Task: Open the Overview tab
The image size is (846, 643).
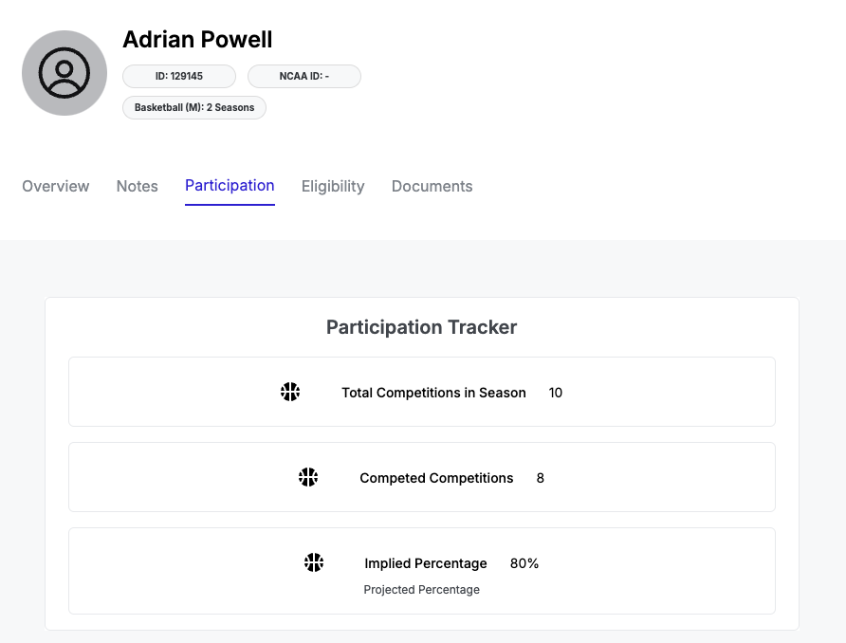Action: click(x=56, y=186)
